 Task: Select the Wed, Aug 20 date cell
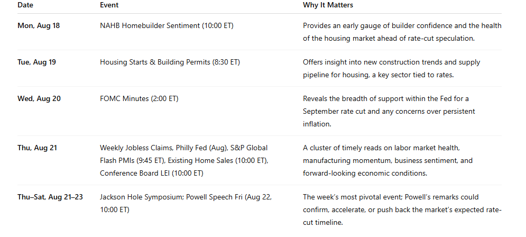(39, 98)
